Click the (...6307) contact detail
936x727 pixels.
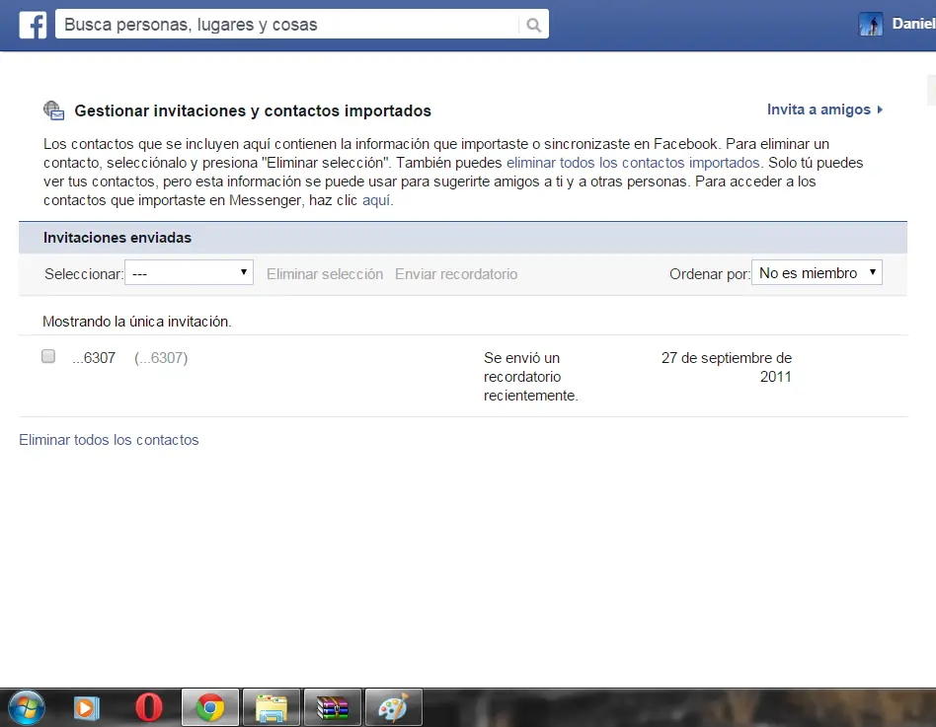pyautogui.click(x=161, y=358)
